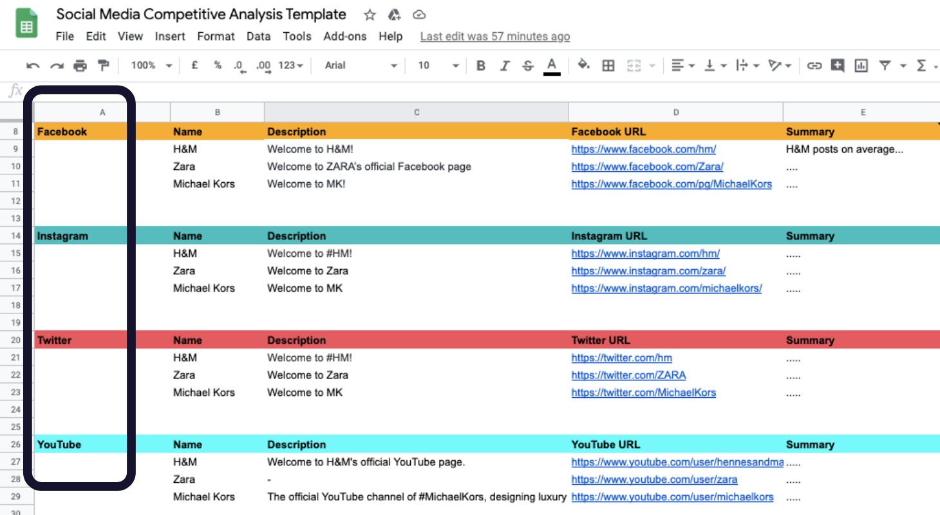Open the Data menu
The width and height of the screenshot is (940, 515).
[x=258, y=37]
